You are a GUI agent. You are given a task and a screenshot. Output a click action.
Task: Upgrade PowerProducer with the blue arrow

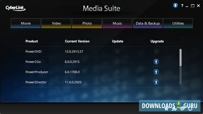(x=156, y=72)
